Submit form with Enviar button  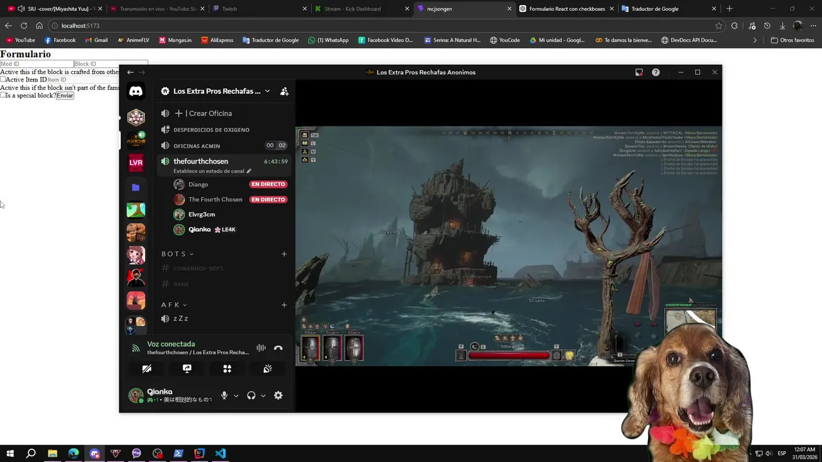pyautogui.click(x=65, y=96)
